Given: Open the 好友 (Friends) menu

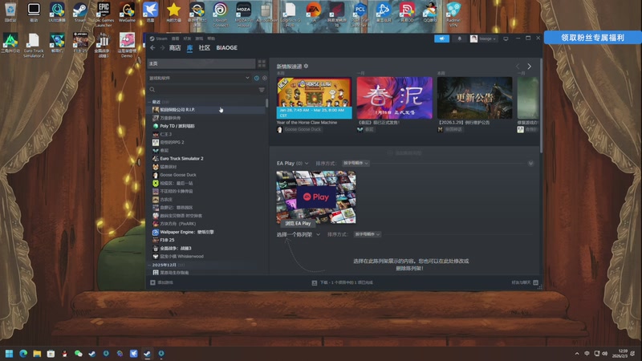Looking at the screenshot, I should click(x=187, y=39).
